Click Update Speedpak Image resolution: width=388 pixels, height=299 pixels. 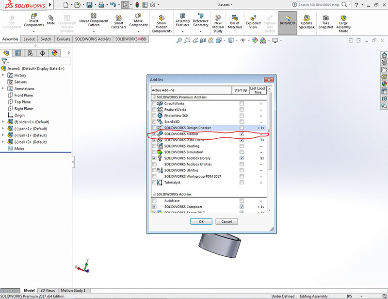point(307,22)
